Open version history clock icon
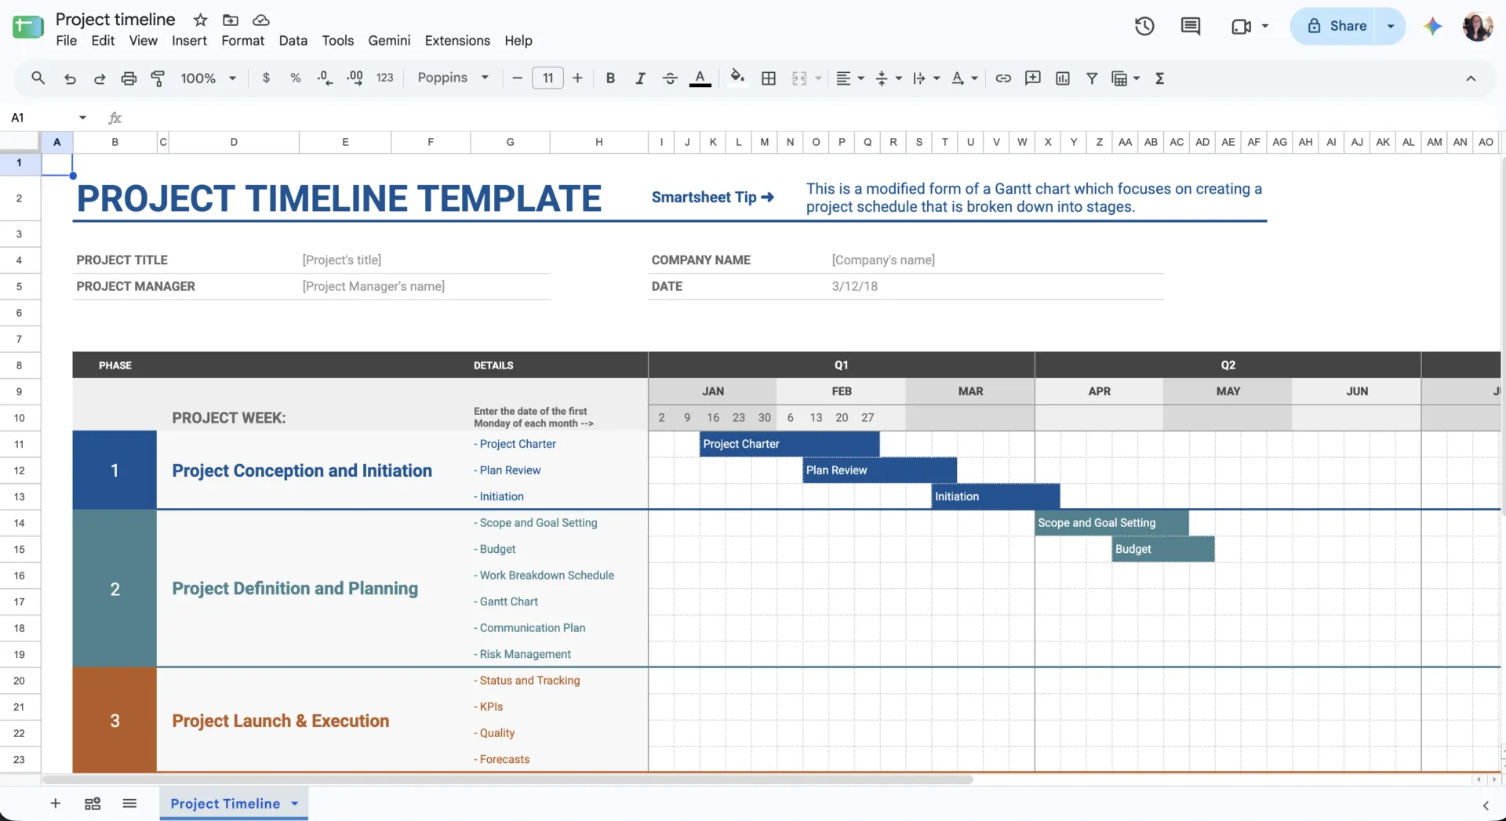Image resolution: width=1506 pixels, height=821 pixels. pos(1144,26)
